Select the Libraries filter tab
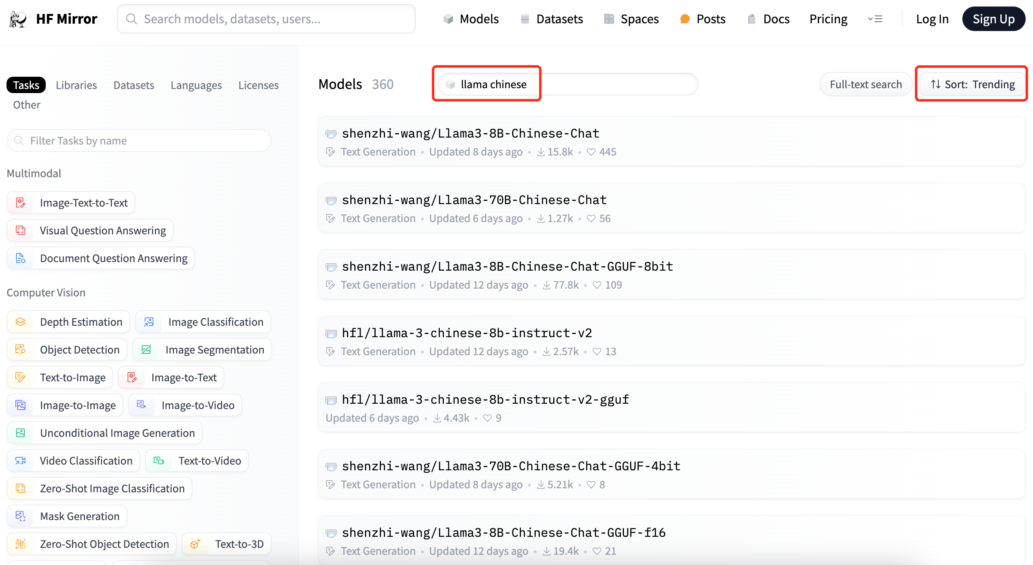This screenshot has height=565, width=1033. coord(76,85)
